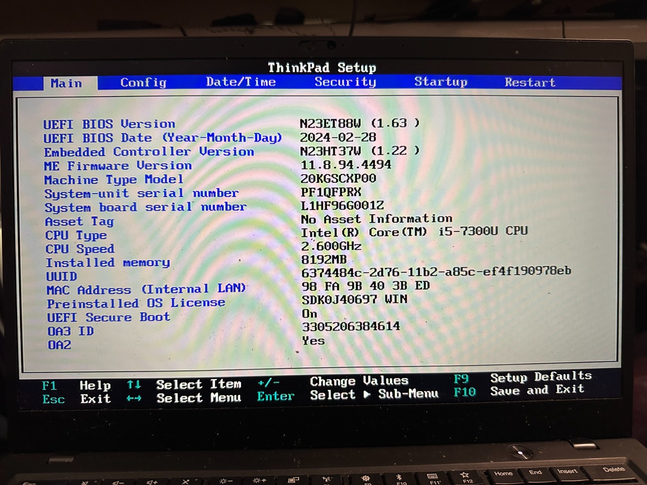Click system-unit serial number PF1QFPRX

(331, 192)
